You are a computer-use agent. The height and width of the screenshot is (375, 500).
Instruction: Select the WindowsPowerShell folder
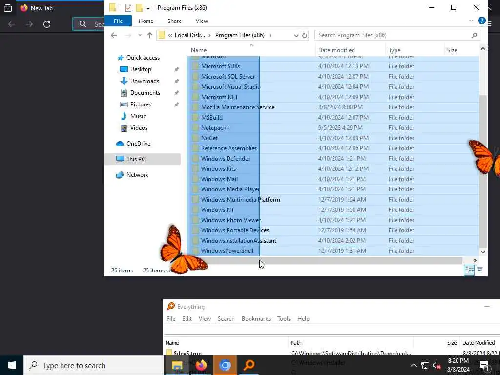tap(333, 251)
